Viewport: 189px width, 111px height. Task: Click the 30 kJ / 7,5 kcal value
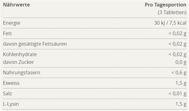pyautogui.click(x=170, y=23)
